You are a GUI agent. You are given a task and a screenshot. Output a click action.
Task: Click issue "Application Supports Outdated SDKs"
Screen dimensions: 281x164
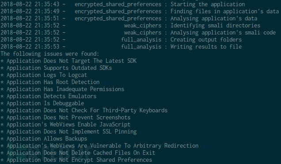(59, 68)
